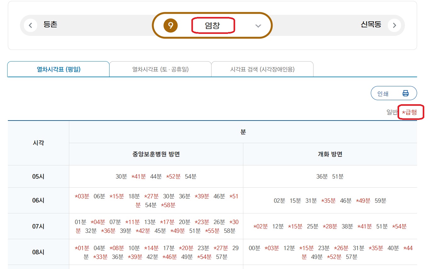Click the highlighted 염창 station name
This screenshot has height=269, width=435.
point(213,25)
